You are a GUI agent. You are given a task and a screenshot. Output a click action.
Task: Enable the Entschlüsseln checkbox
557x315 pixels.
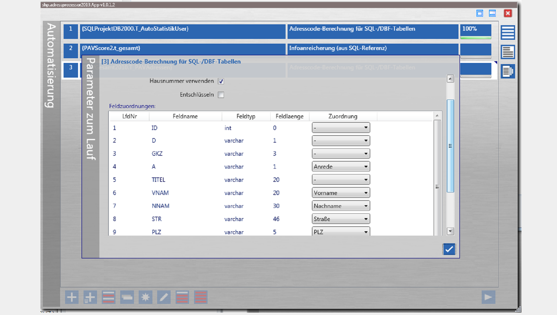pos(221,95)
